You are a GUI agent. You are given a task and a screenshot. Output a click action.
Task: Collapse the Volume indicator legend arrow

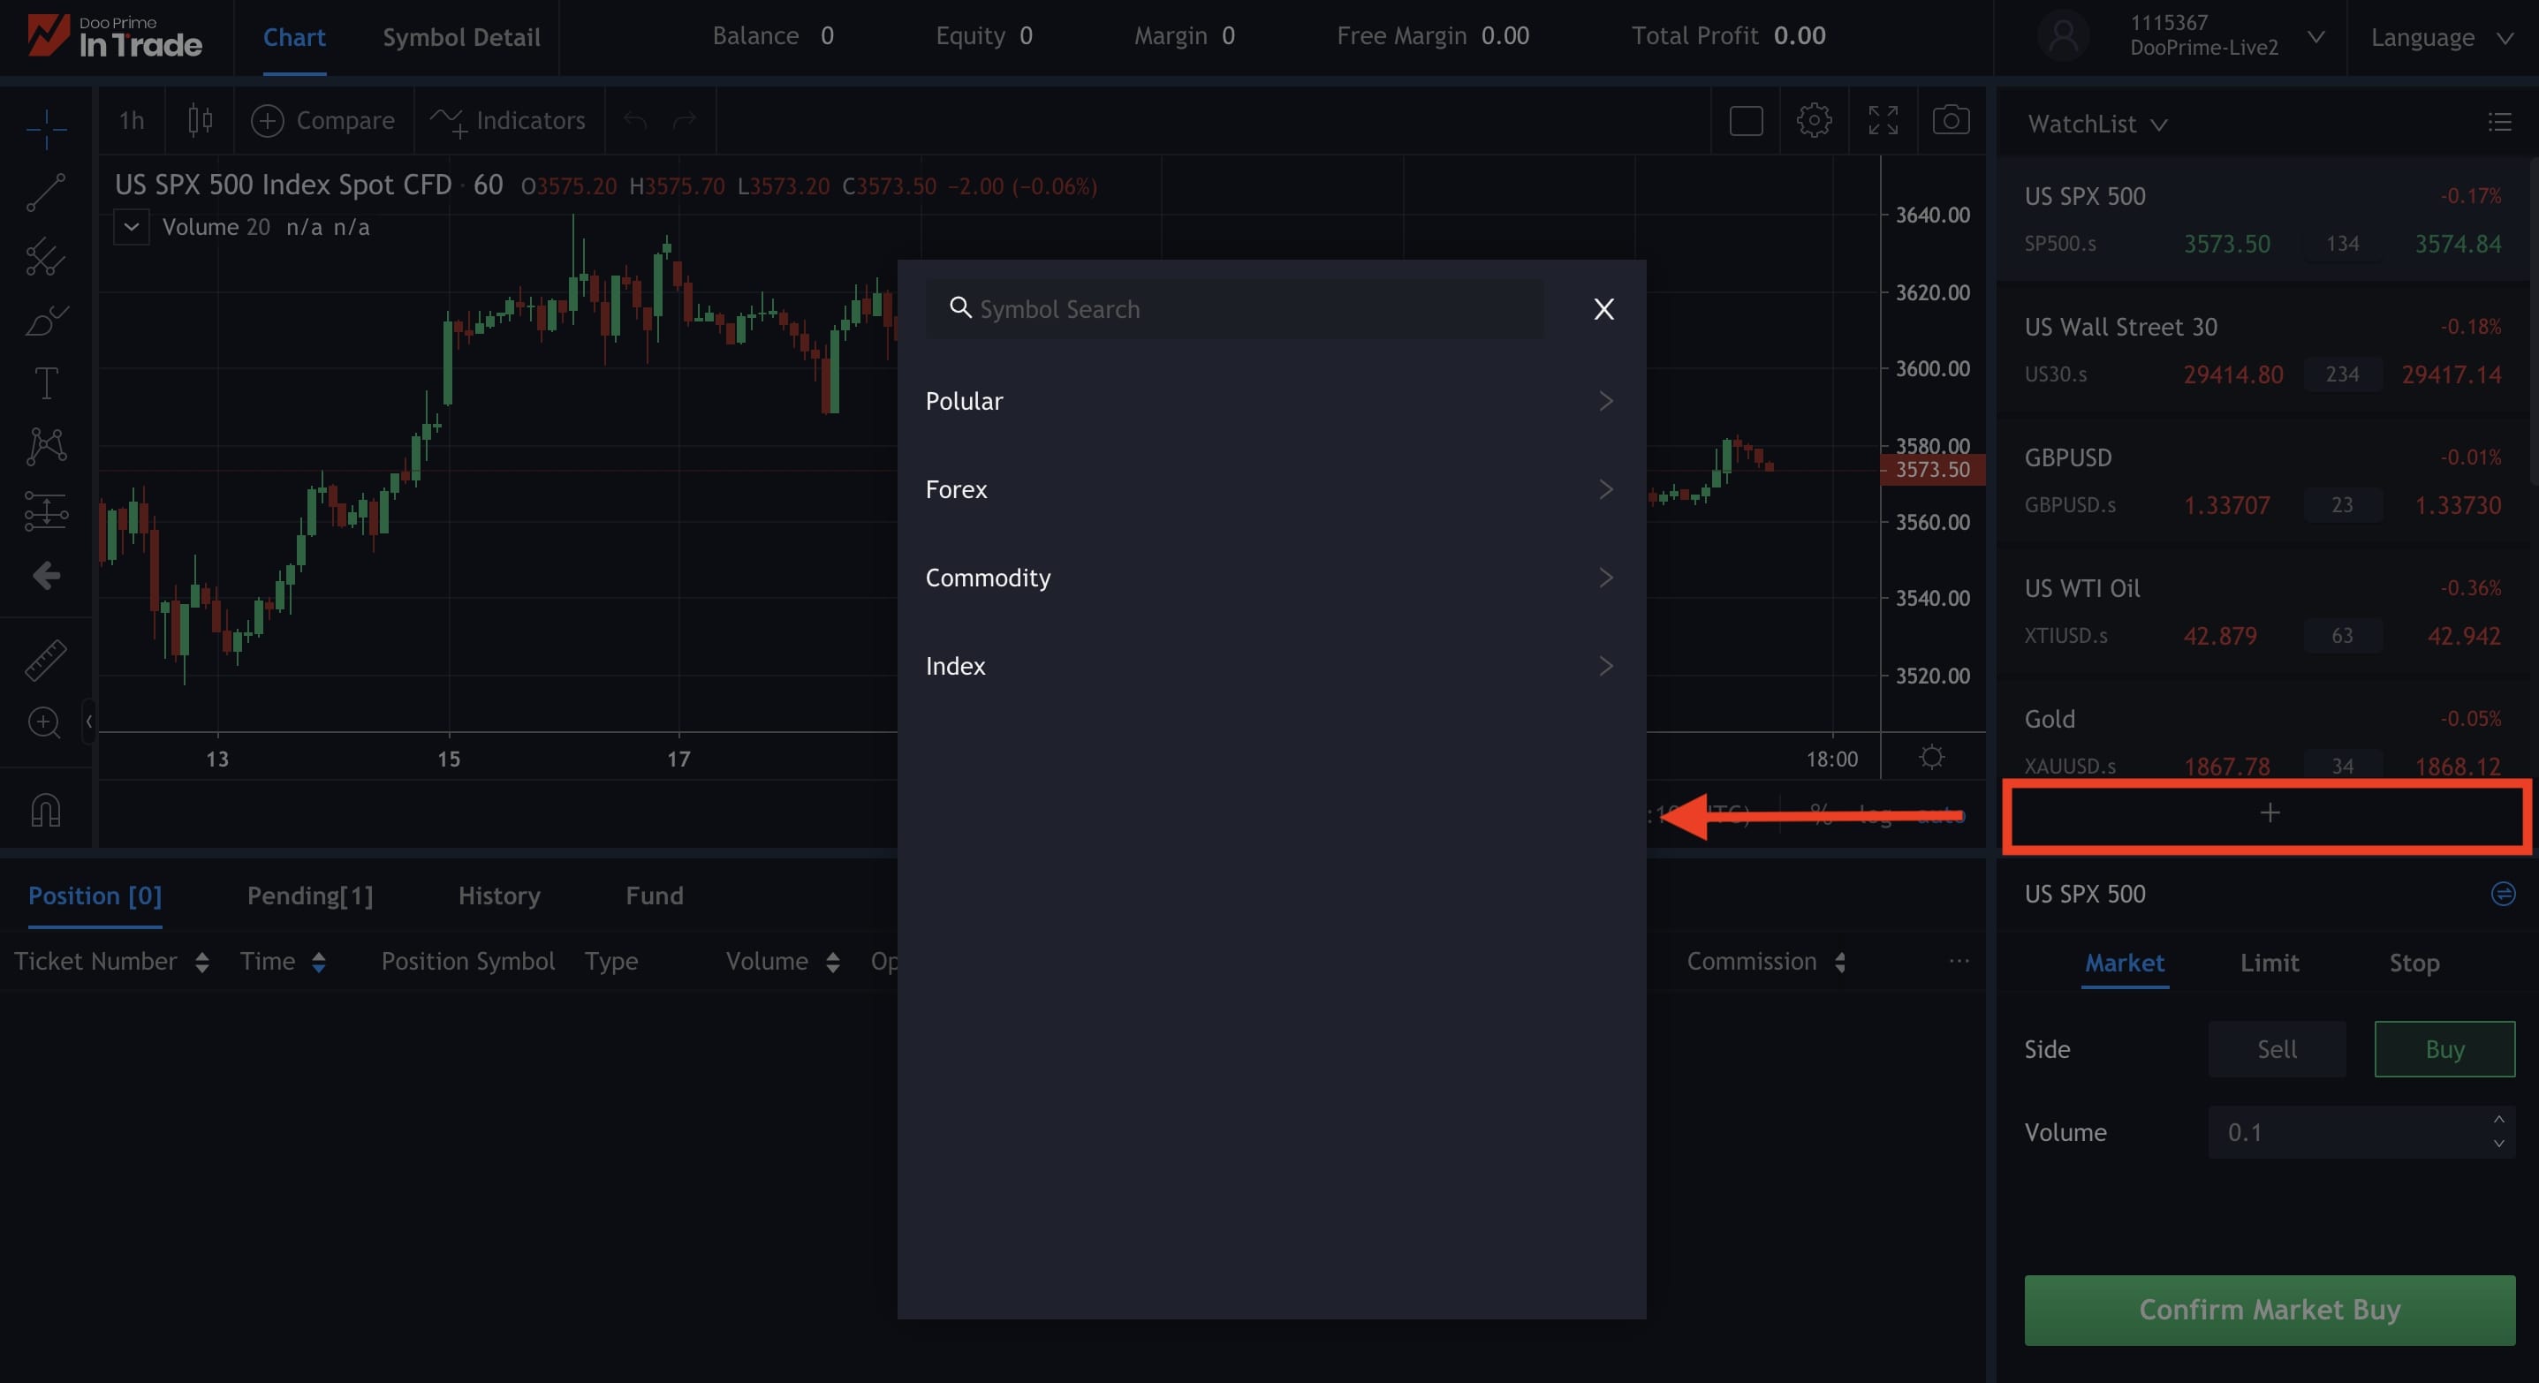[x=131, y=228]
